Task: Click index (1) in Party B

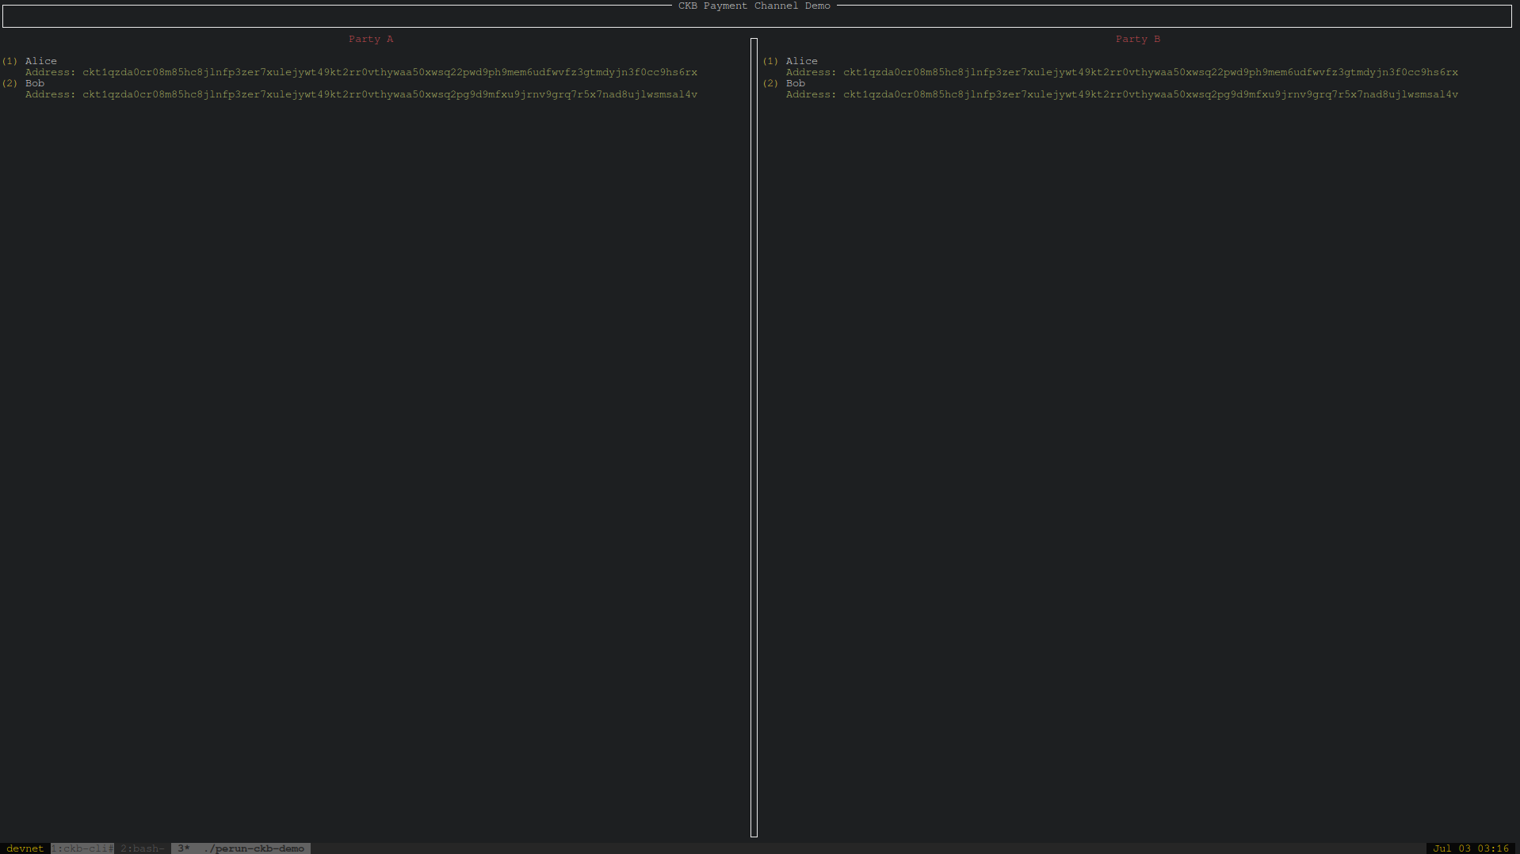Action: [x=770, y=61]
